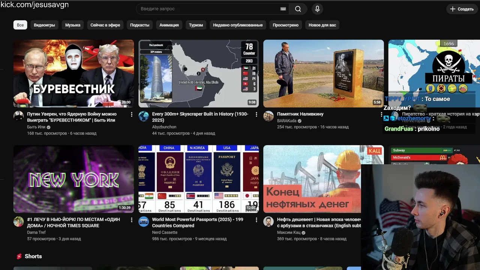Click Every 300m+ Skyscraper title link

tap(200, 117)
